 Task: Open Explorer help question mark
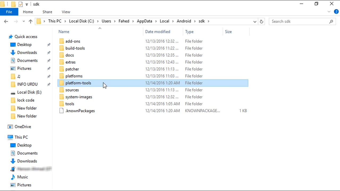click(x=336, y=12)
